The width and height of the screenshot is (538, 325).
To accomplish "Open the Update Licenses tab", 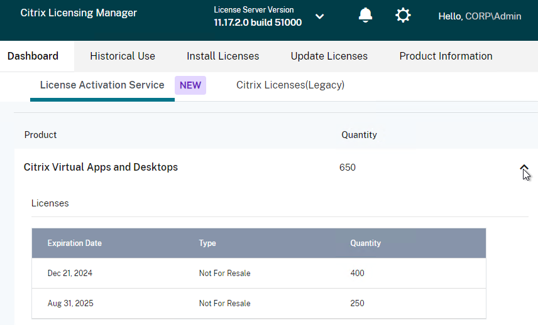I will 329,56.
